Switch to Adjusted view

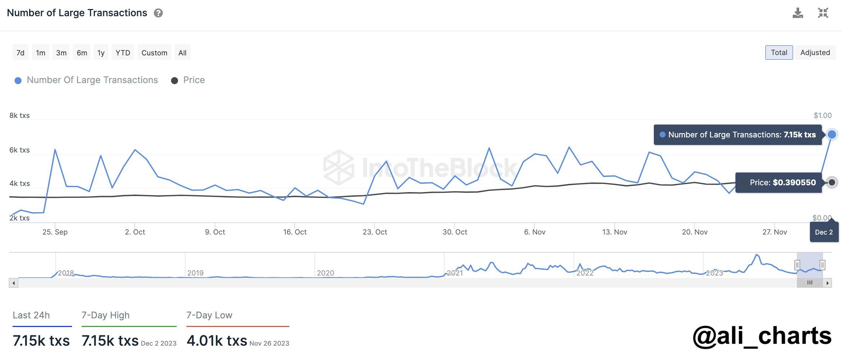tap(815, 53)
